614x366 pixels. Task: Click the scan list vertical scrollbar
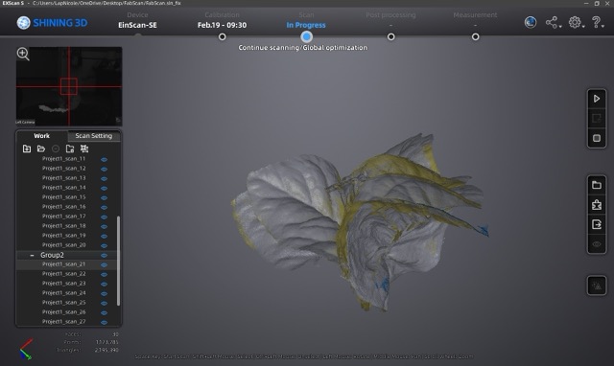[x=118, y=261]
